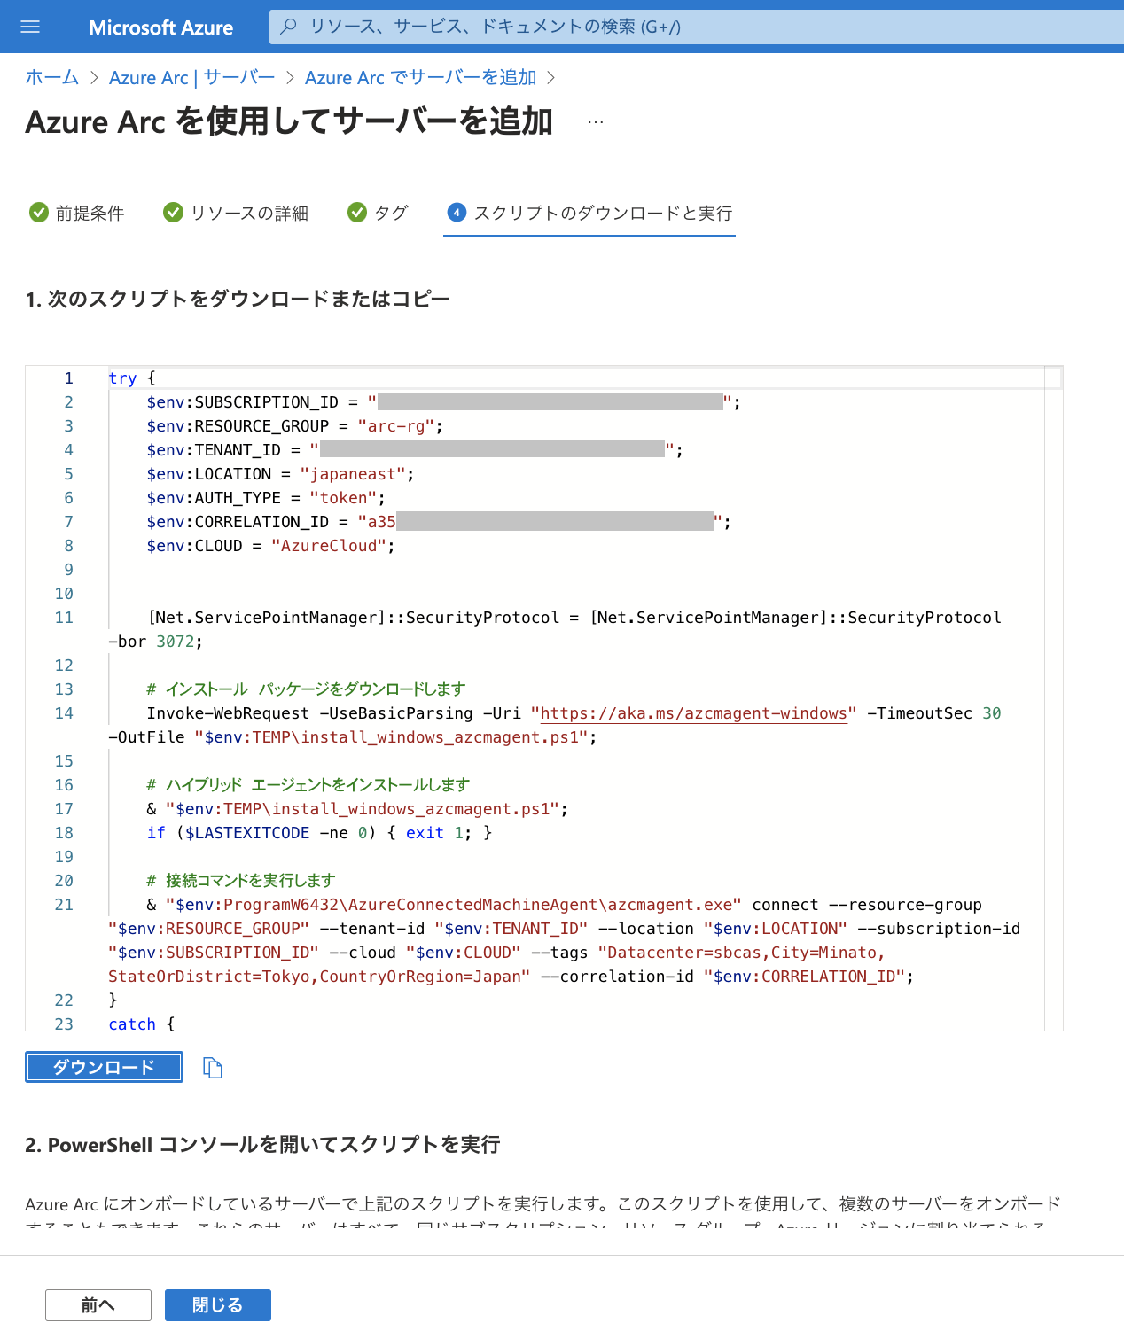The height and width of the screenshot is (1331, 1124).
Task: Click the ハイブリッド エージェント comment line
Action: pyautogui.click(x=308, y=785)
